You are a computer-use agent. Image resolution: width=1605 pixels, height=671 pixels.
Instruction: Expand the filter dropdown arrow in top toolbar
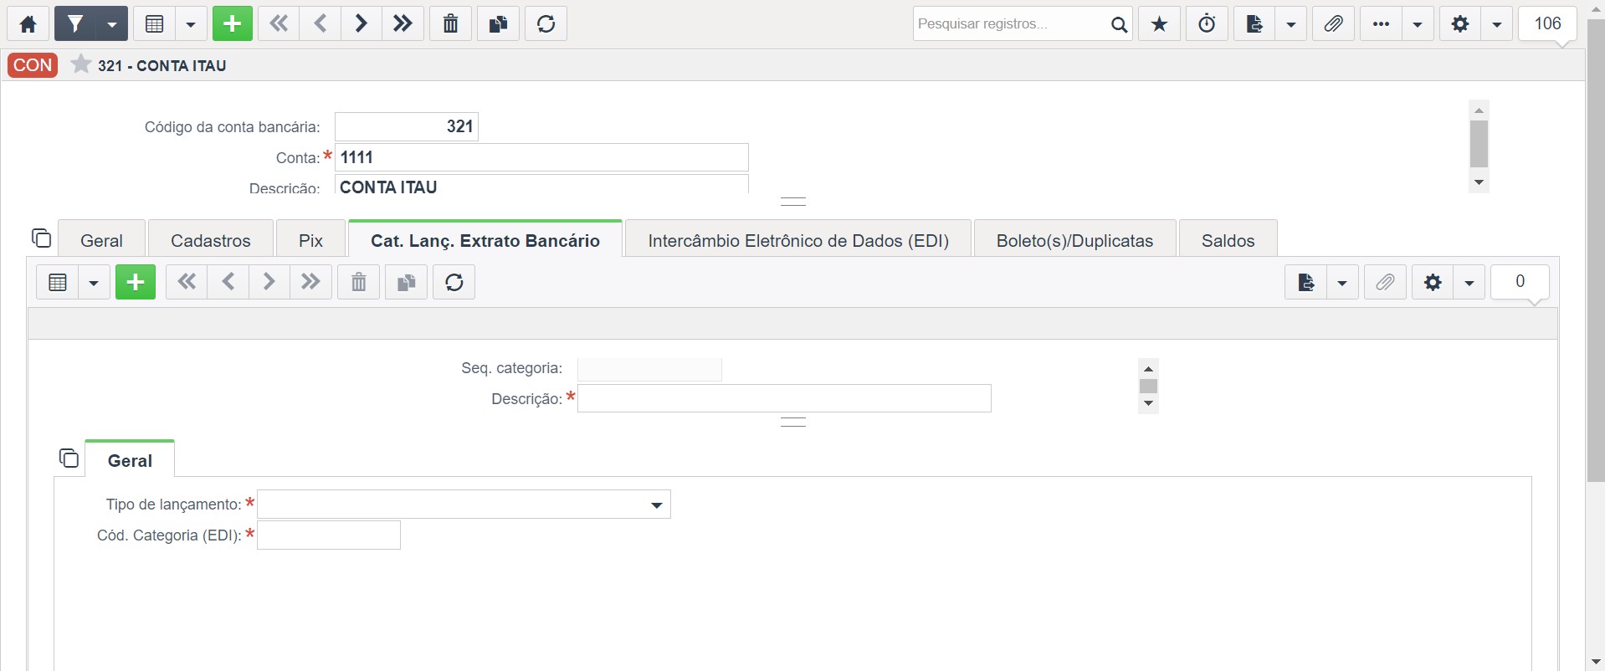(x=111, y=23)
